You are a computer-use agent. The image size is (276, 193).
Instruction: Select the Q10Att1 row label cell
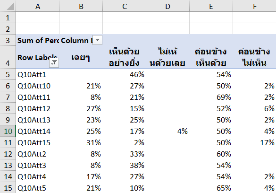click(38, 74)
